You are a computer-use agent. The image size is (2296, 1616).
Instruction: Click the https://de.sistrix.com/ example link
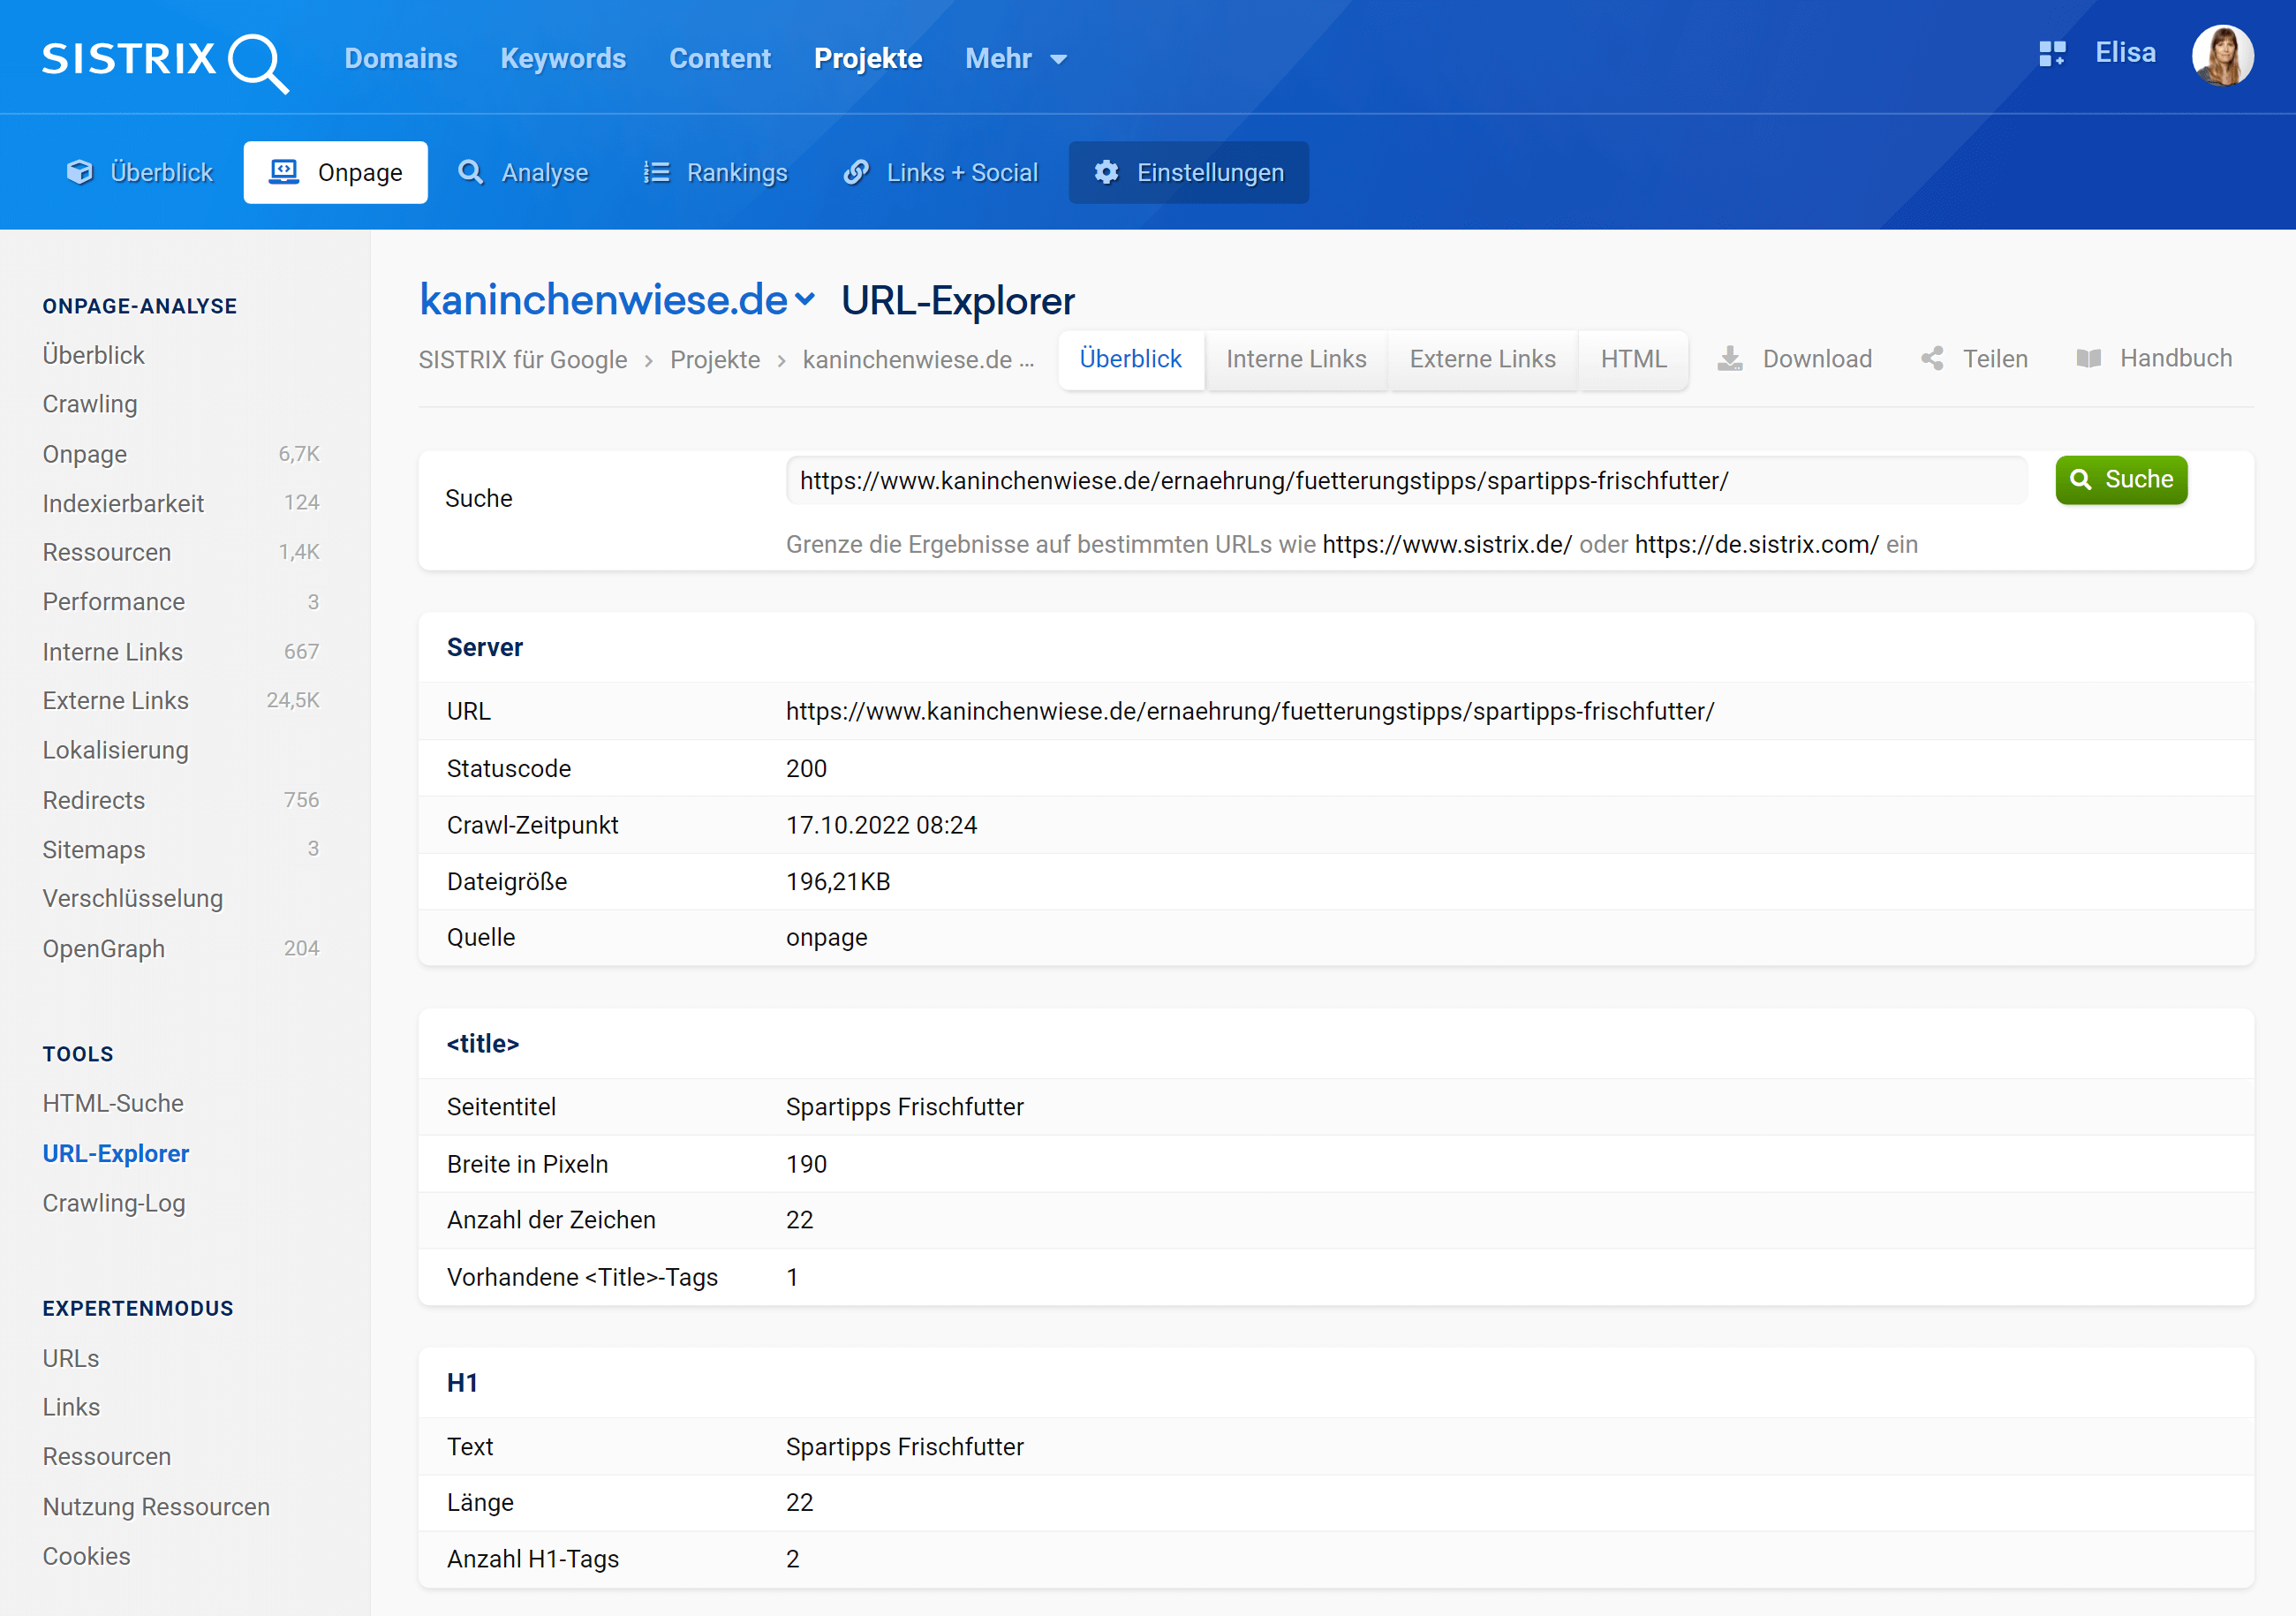coord(1757,545)
